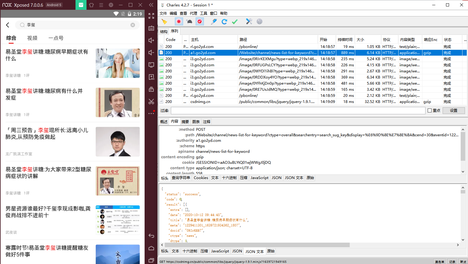Click the 断点 status bar button
The width and height of the screenshot is (468, 264).
[x=463, y=262]
